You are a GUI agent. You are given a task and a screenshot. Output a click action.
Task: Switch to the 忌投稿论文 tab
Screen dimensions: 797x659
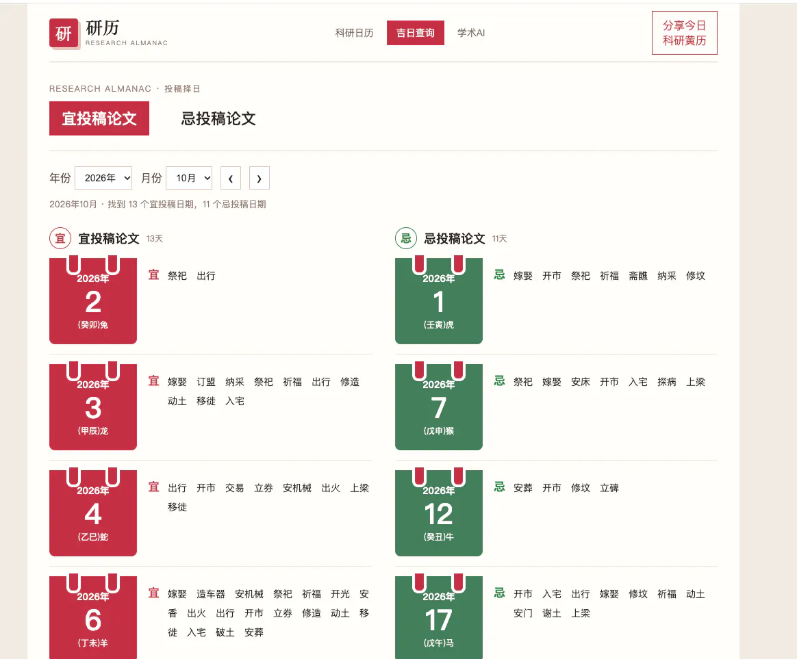(218, 118)
